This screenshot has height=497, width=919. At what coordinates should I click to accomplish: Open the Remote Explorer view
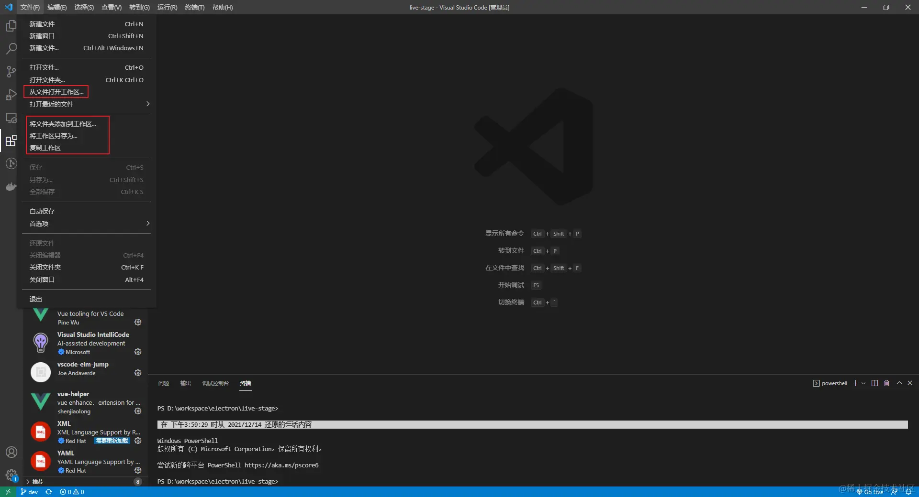click(11, 118)
